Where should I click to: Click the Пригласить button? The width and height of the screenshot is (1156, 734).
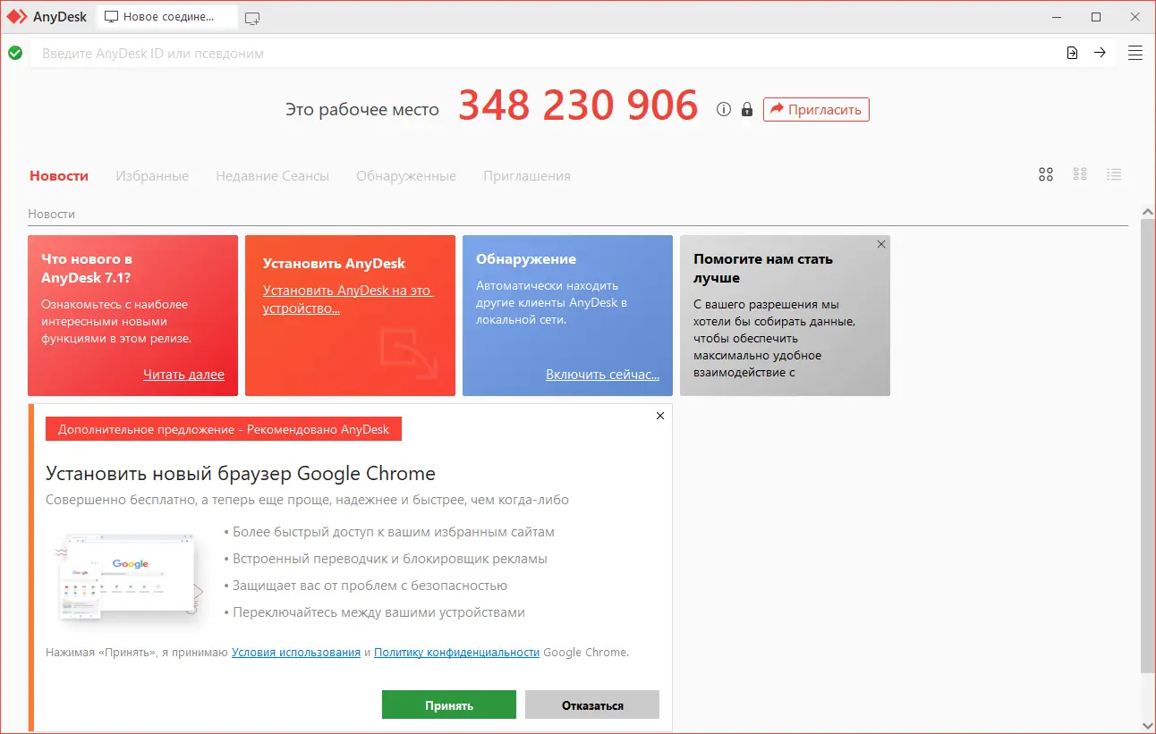coord(815,109)
